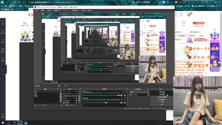The image size is (222, 125).
Task: Toggle visibility of 窗口采集 2 source
Action: 77,102
